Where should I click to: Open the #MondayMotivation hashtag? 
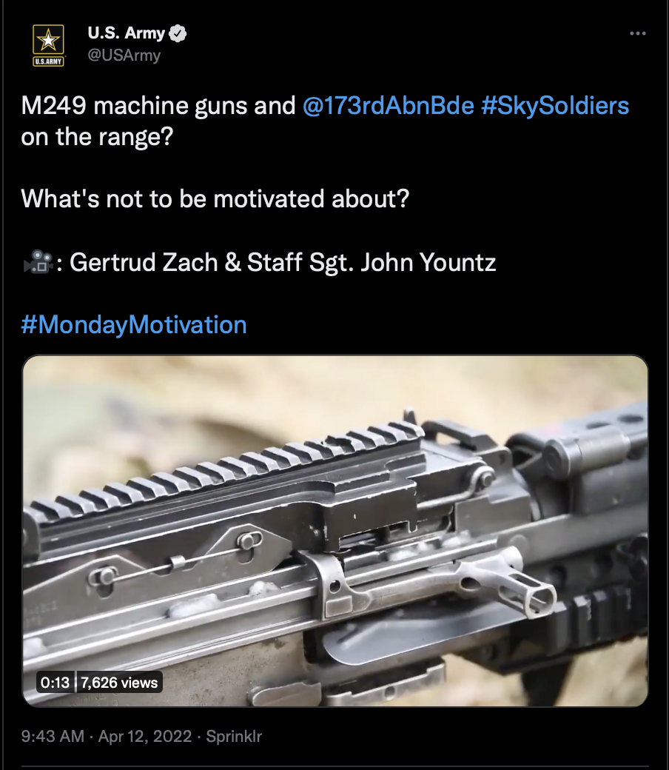pos(133,325)
